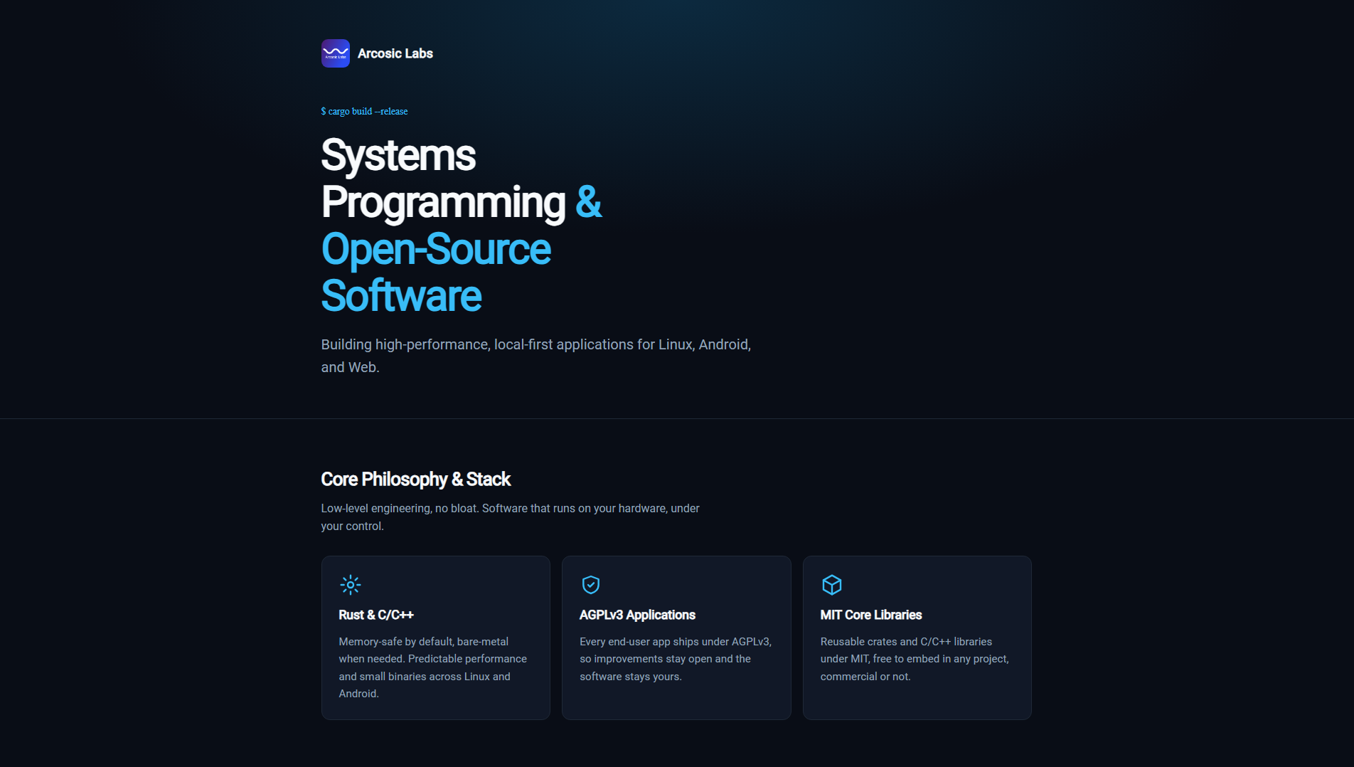Click the 'AGPLv3 Applications' card title
The width and height of the screenshot is (1354, 767).
click(637, 615)
